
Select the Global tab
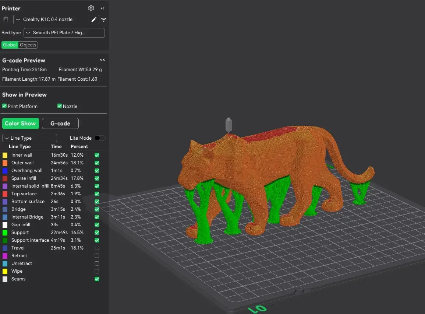10,45
